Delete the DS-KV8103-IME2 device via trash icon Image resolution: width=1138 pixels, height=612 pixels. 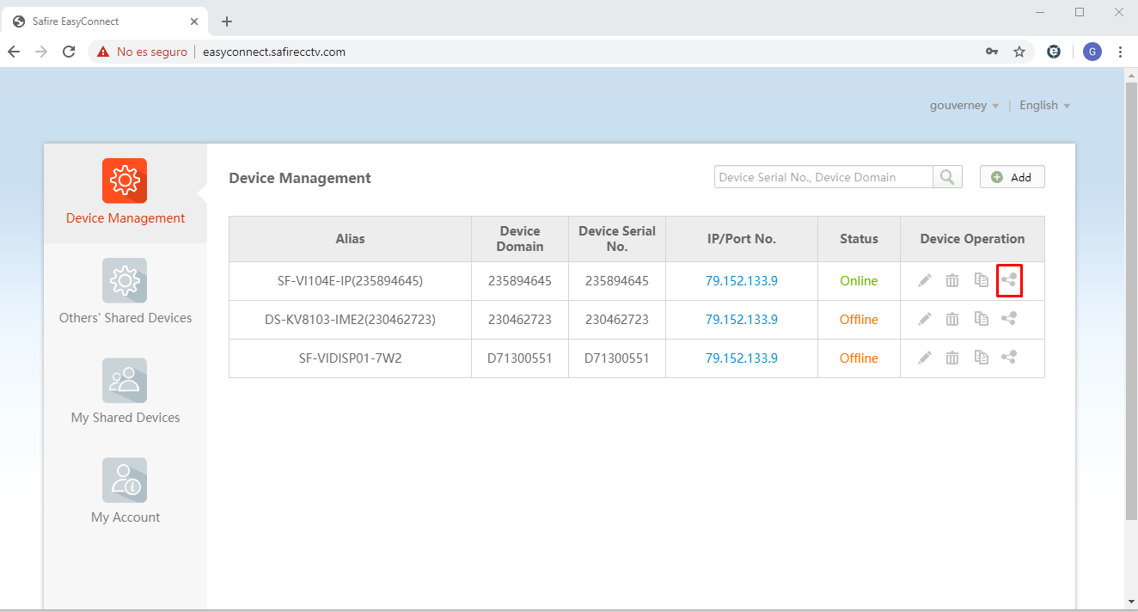tap(952, 319)
